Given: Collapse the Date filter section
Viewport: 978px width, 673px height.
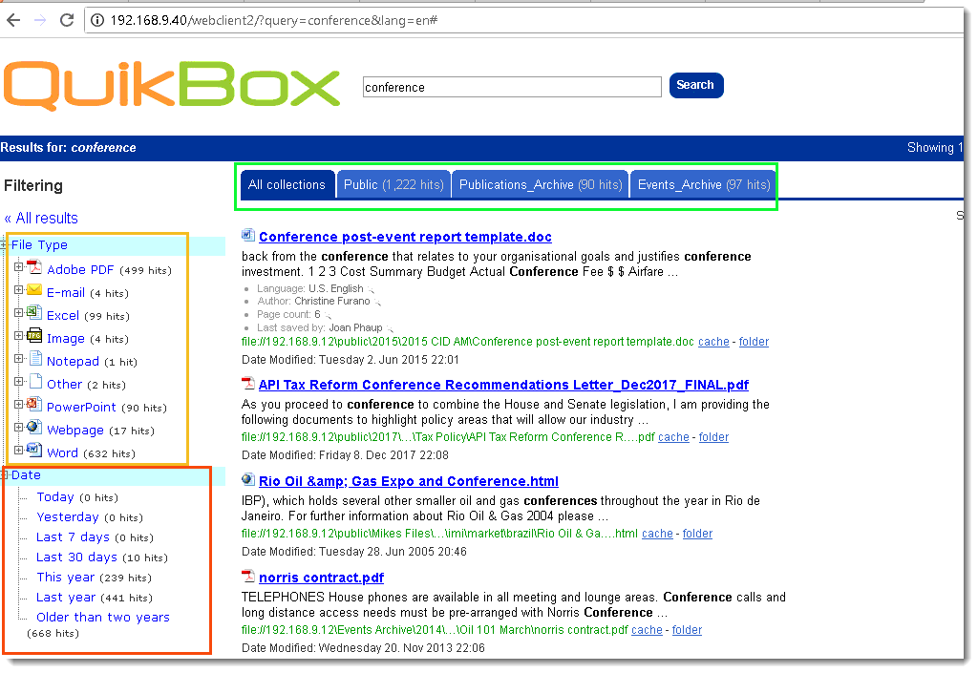Looking at the screenshot, I should pyautogui.click(x=5, y=474).
